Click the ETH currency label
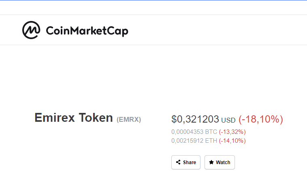This screenshot has height=175, width=307. (x=211, y=141)
